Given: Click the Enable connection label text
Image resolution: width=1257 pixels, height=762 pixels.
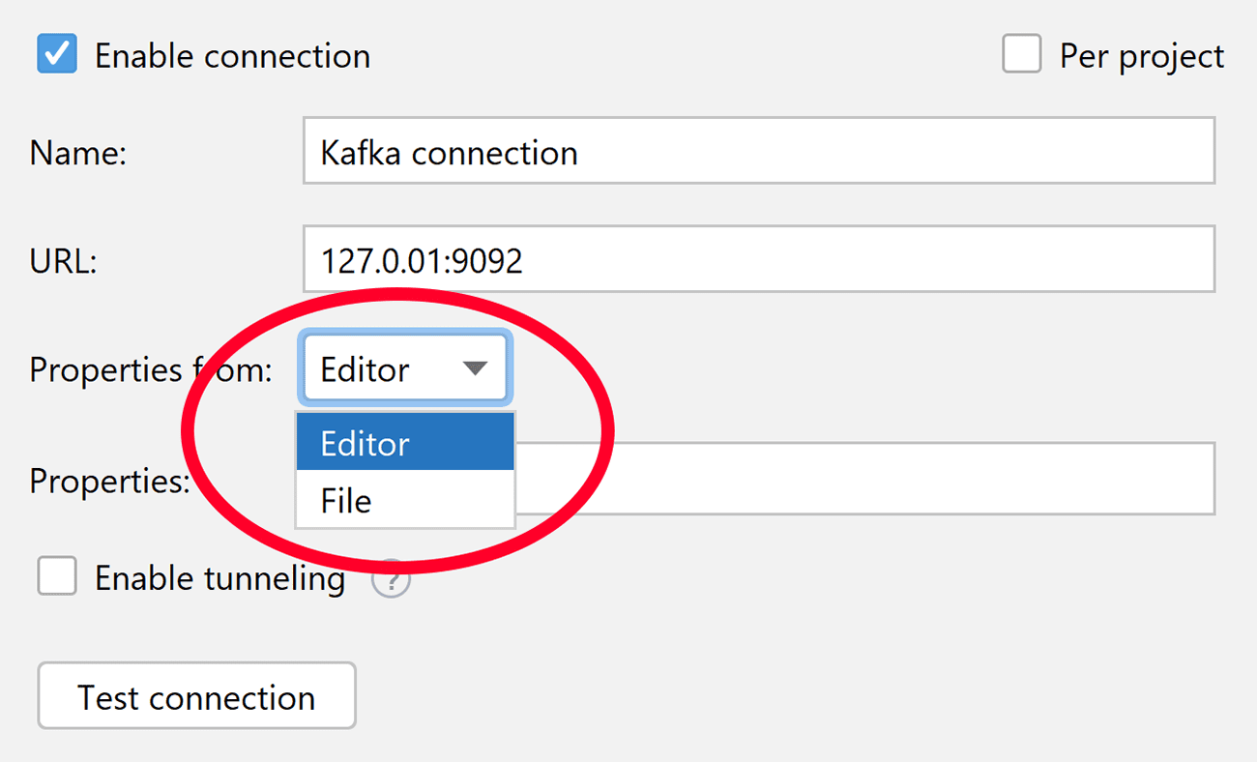Looking at the screenshot, I should tap(232, 56).
